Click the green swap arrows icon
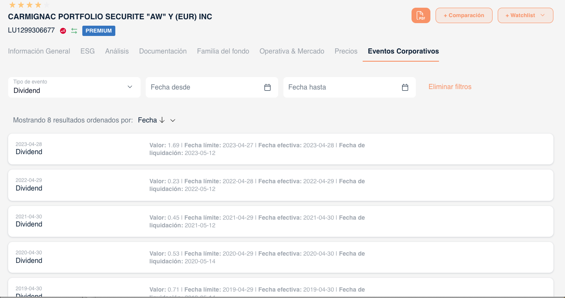This screenshot has height=298, width=565. 74,31
